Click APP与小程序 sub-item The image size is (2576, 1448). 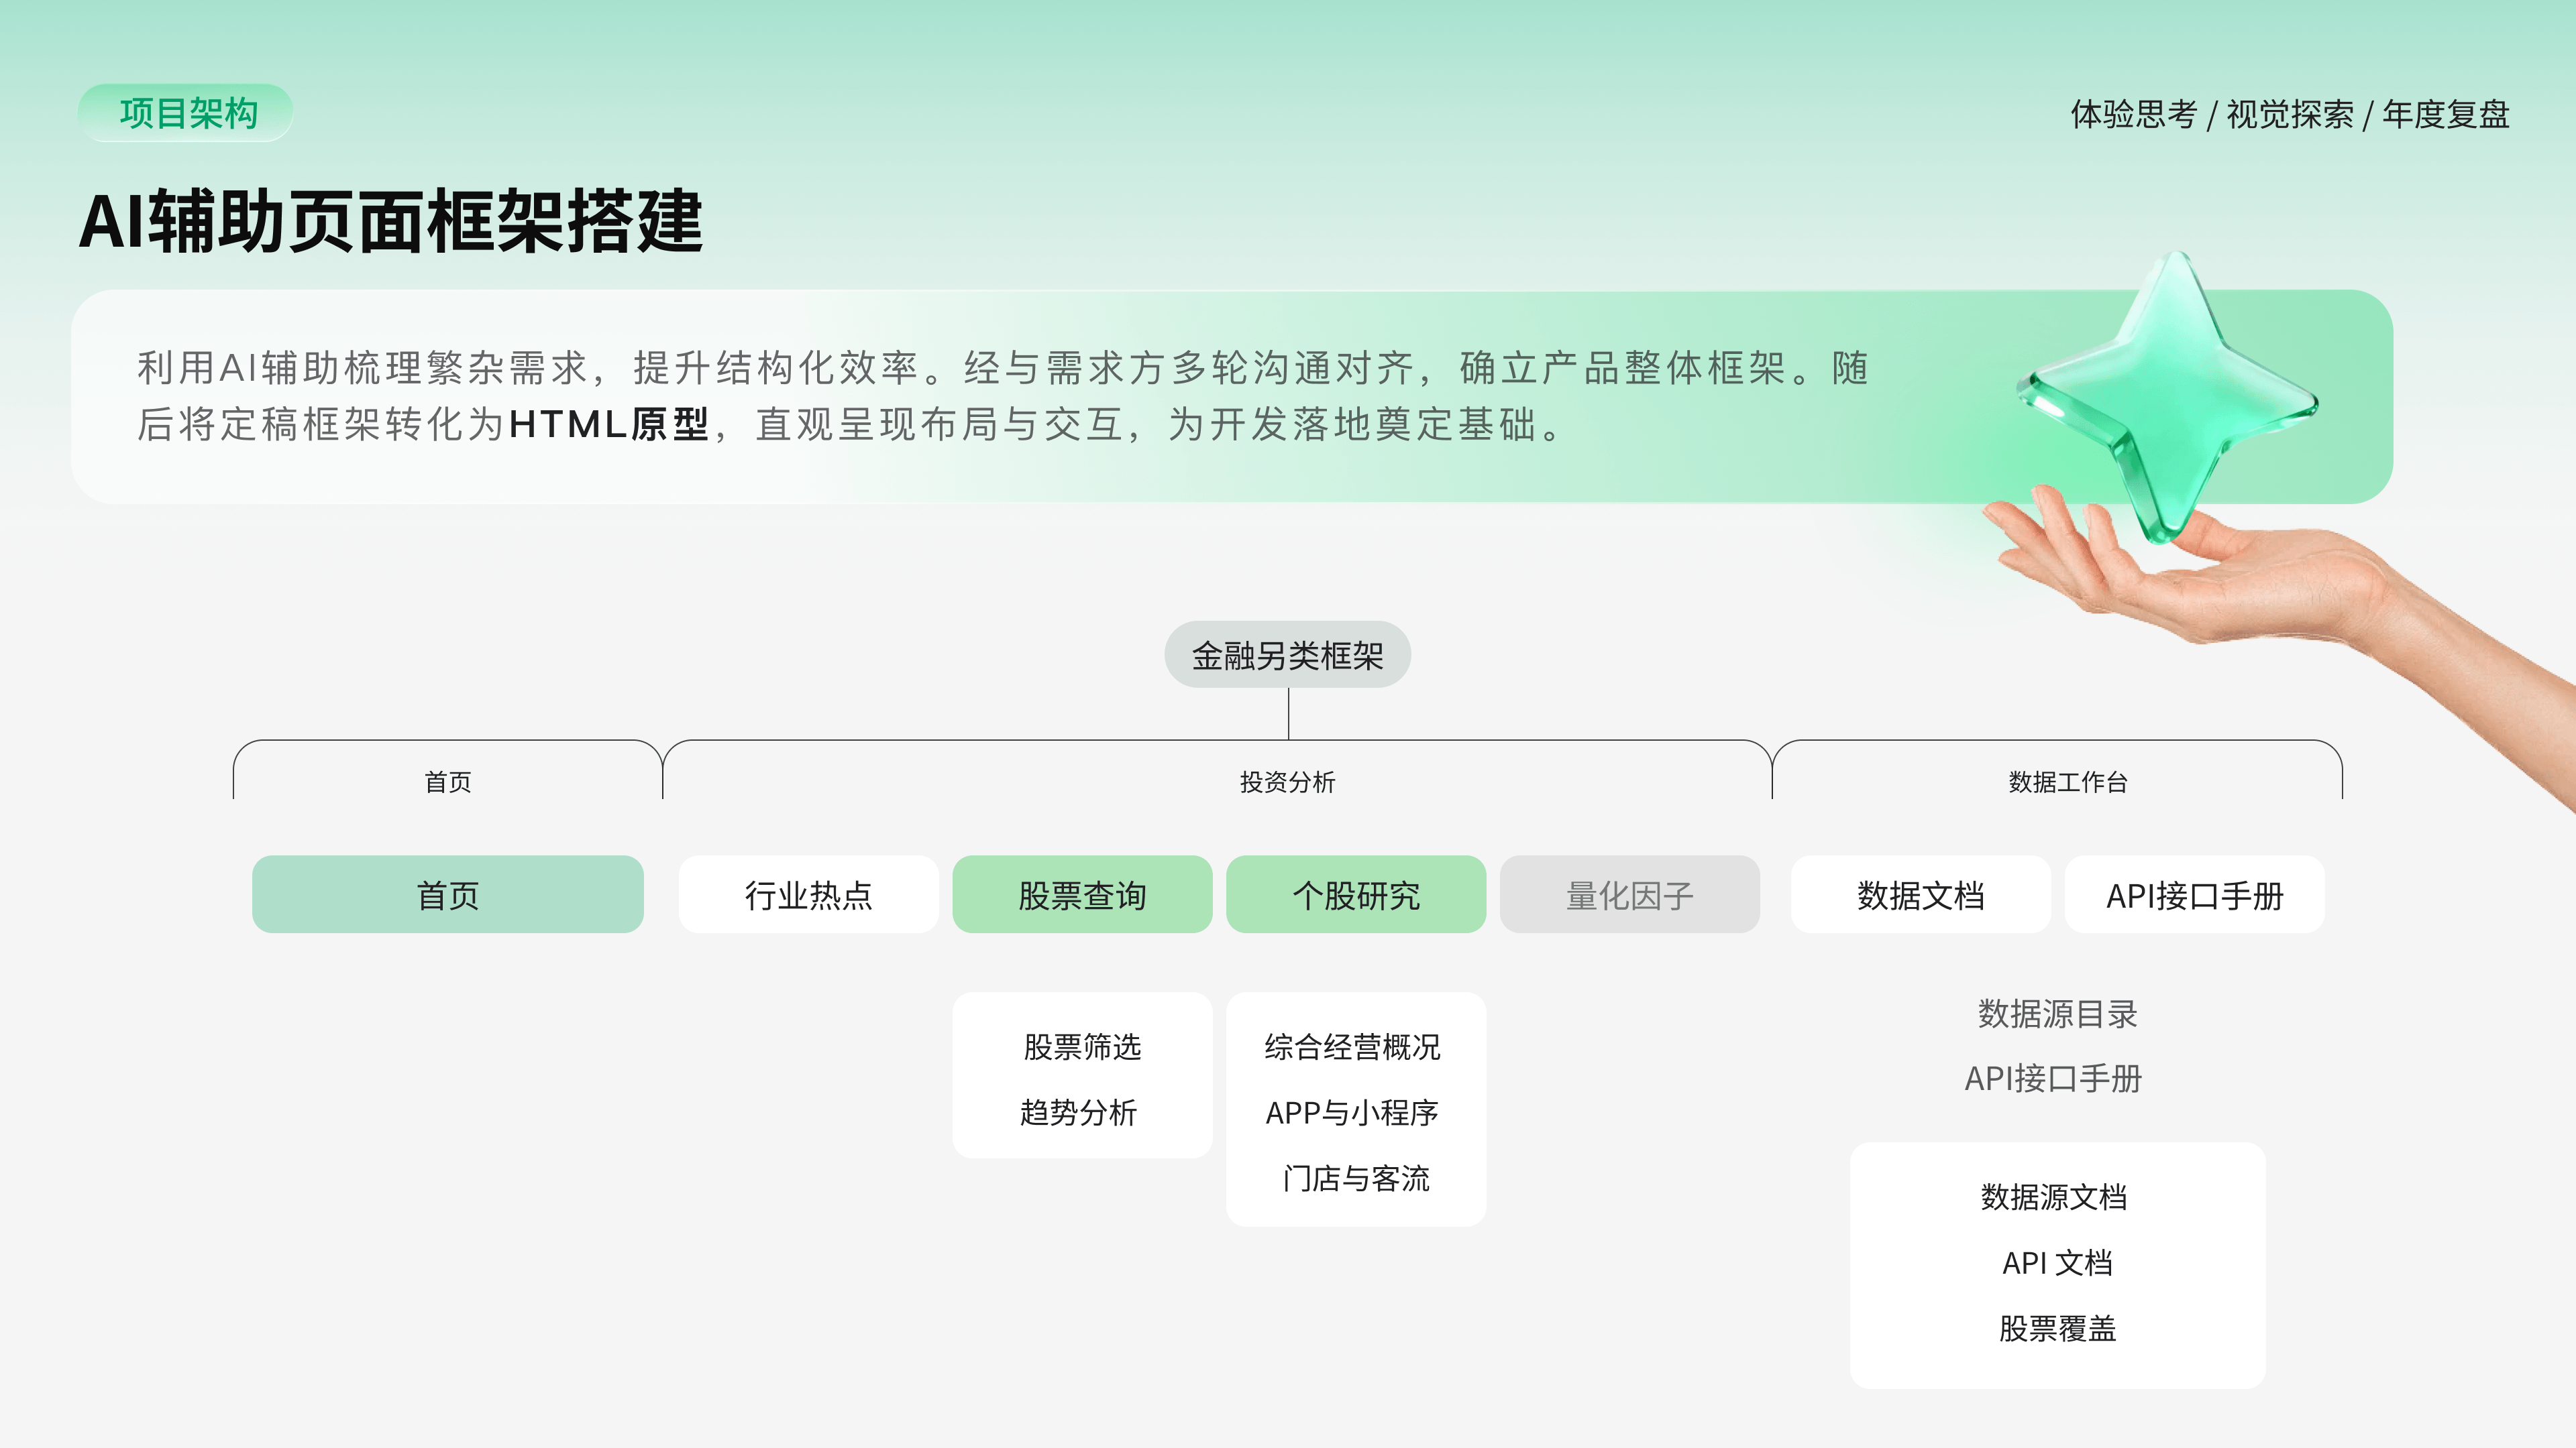pyautogui.click(x=1352, y=1112)
